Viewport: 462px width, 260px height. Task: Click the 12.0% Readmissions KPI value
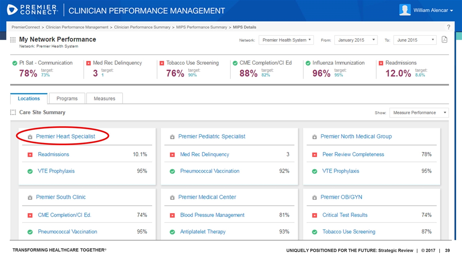(398, 73)
